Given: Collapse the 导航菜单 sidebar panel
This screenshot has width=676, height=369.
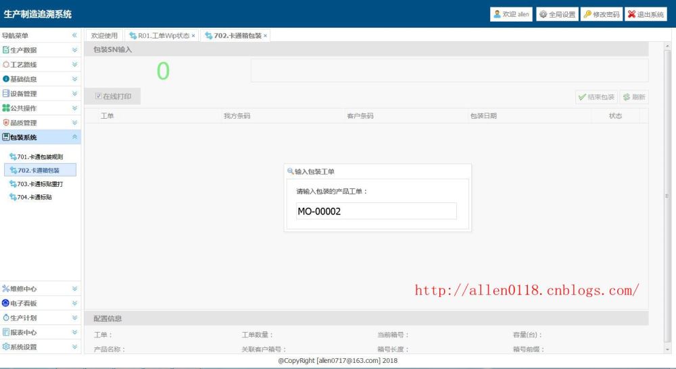Looking at the screenshot, I should pos(74,35).
